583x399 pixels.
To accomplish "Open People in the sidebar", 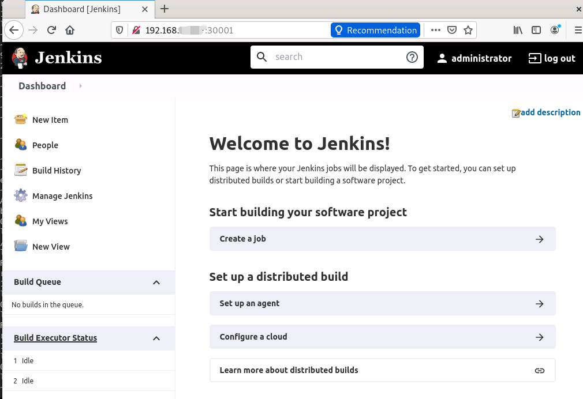I will 46,145.
